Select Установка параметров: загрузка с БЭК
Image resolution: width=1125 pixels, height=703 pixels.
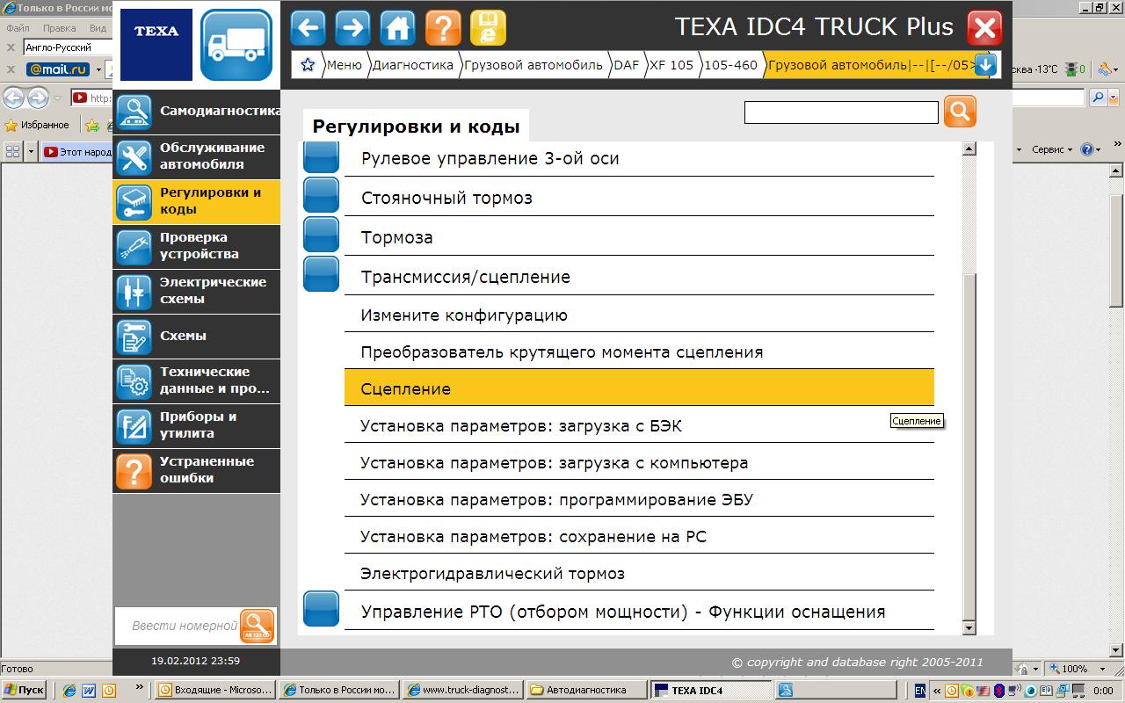click(x=639, y=425)
